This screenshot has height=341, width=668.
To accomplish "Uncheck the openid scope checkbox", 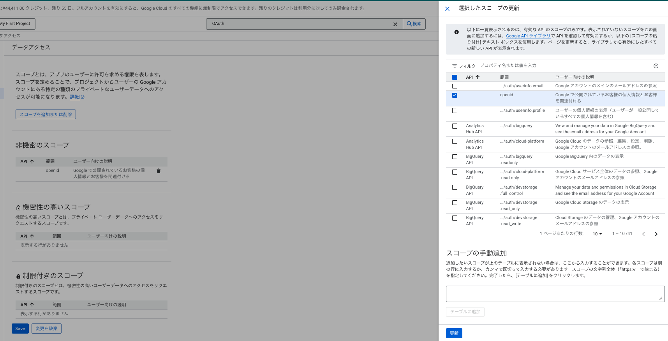I will [x=455, y=95].
